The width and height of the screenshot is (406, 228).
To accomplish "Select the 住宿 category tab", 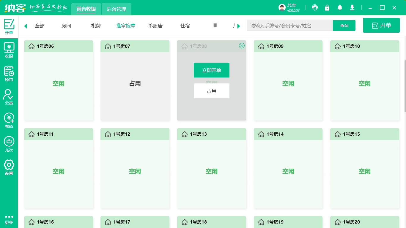I will coord(185,26).
